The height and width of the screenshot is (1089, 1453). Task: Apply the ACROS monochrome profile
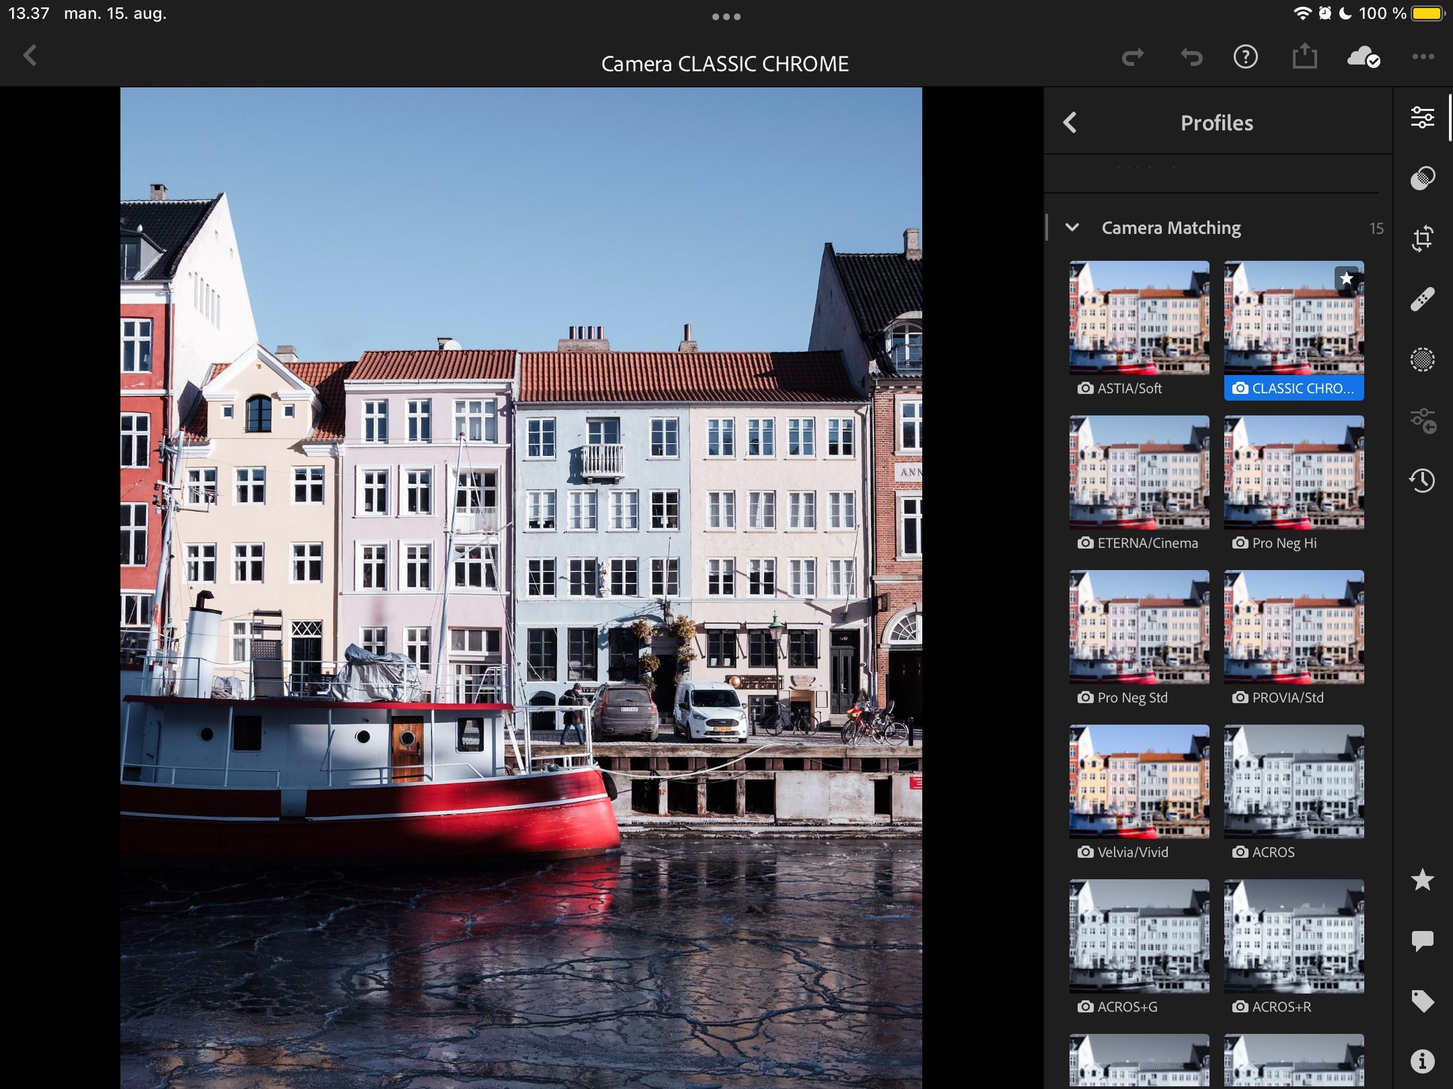pyautogui.click(x=1294, y=782)
